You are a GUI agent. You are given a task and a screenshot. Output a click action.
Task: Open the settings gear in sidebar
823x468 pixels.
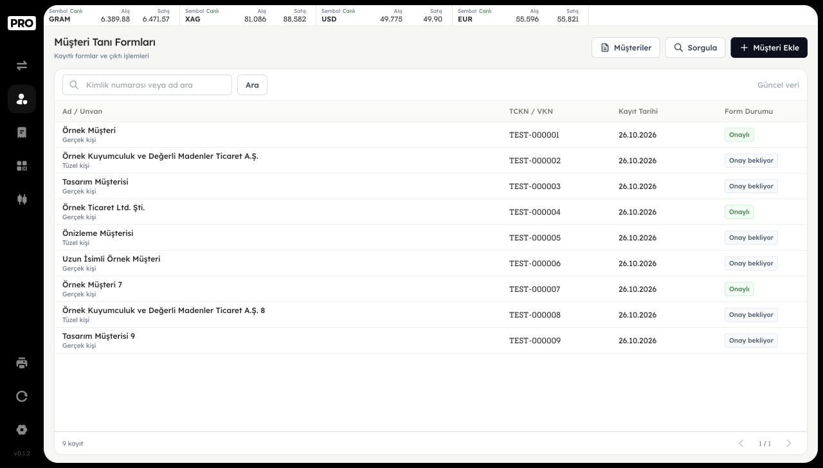tap(22, 429)
